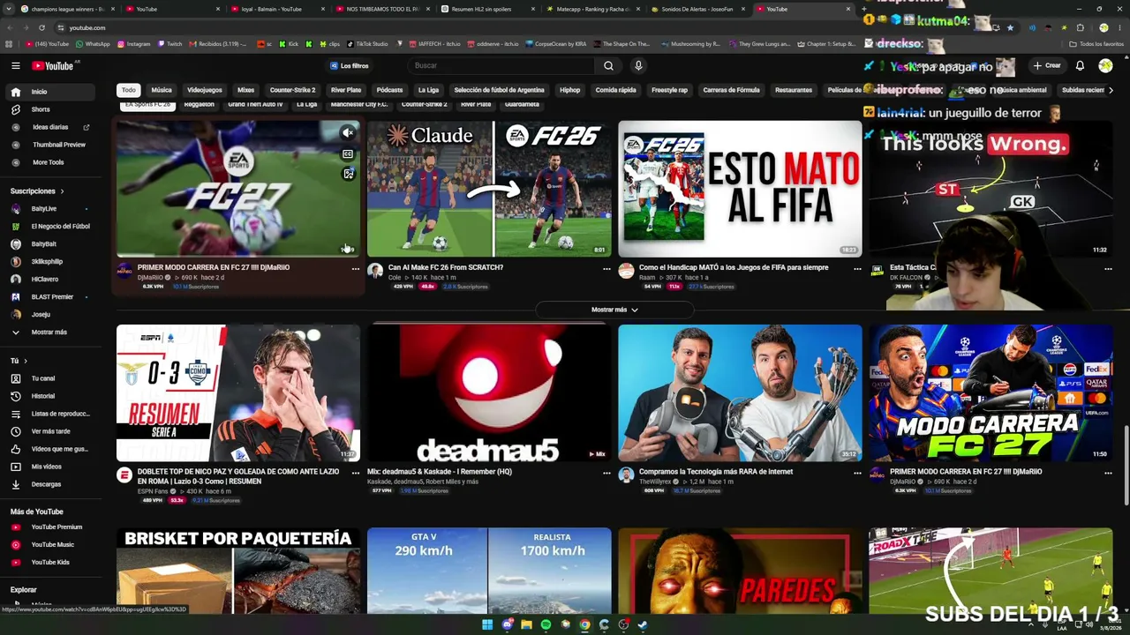
Task: Click the Mostrar más shelf expander
Action: (614, 310)
